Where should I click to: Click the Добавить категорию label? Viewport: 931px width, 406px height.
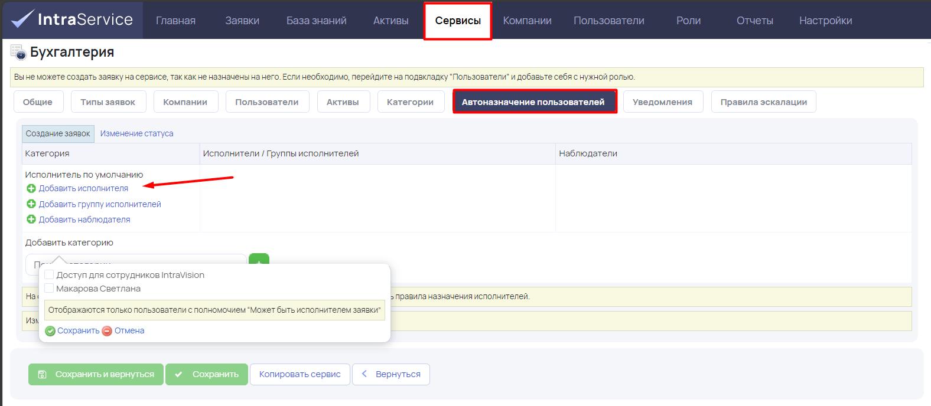click(x=69, y=243)
